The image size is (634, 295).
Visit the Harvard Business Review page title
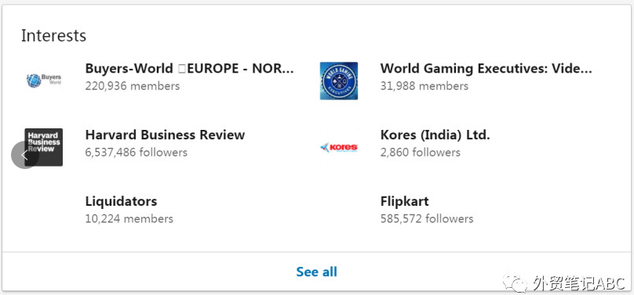point(165,135)
